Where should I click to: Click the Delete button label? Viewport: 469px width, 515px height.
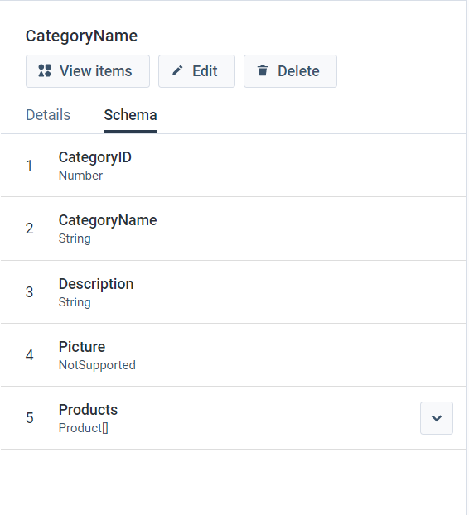pyautogui.click(x=298, y=71)
